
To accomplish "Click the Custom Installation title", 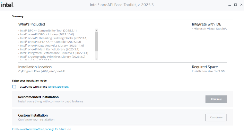I will (33, 115).
